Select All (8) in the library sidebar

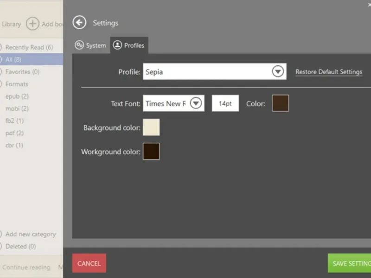pyautogui.click(x=32, y=59)
